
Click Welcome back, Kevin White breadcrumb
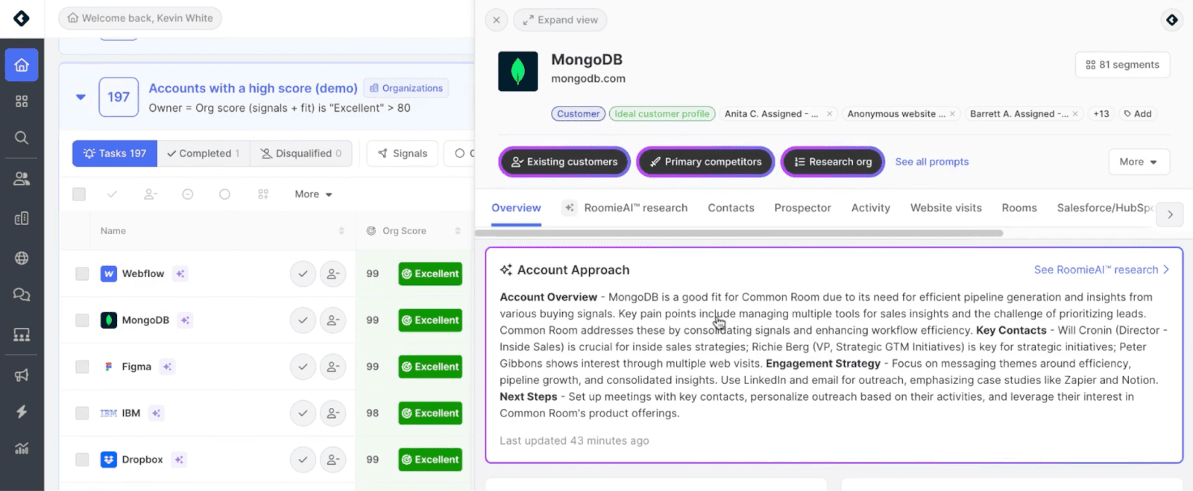[139, 18]
